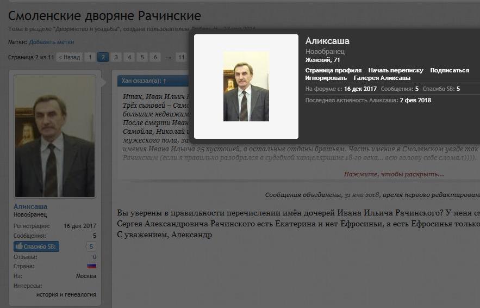The height and width of the screenshot is (308, 480).
Task: Click the arrow between pages 6 and 11
Action: click(x=168, y=58)
